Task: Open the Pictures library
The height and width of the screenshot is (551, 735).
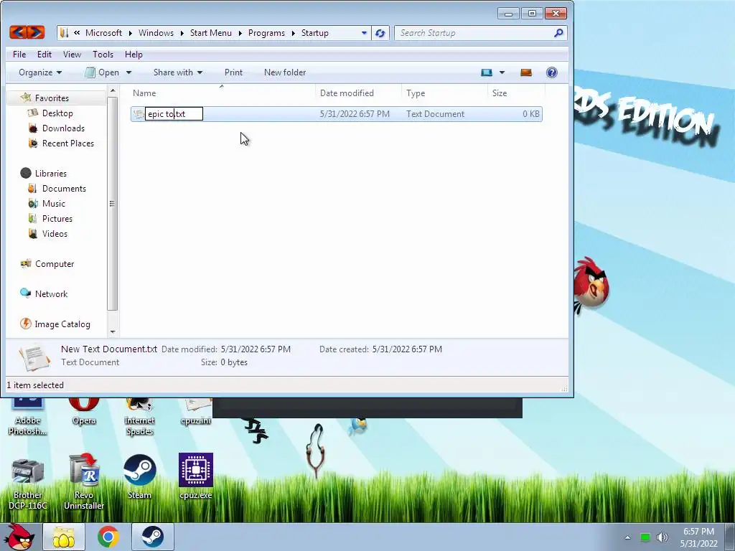Action: pyautogui.click(x=57, y=218)
